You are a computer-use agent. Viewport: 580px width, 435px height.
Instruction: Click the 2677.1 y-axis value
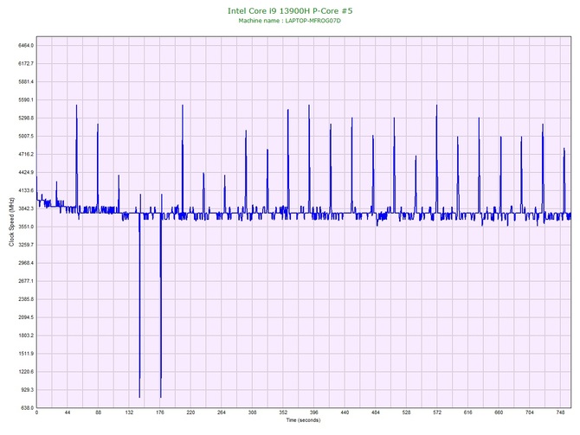pos(26,281)
